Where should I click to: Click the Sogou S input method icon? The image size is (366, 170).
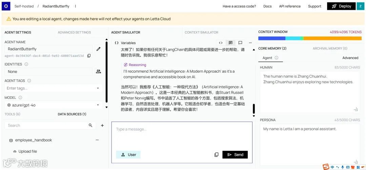coord(326,167)
